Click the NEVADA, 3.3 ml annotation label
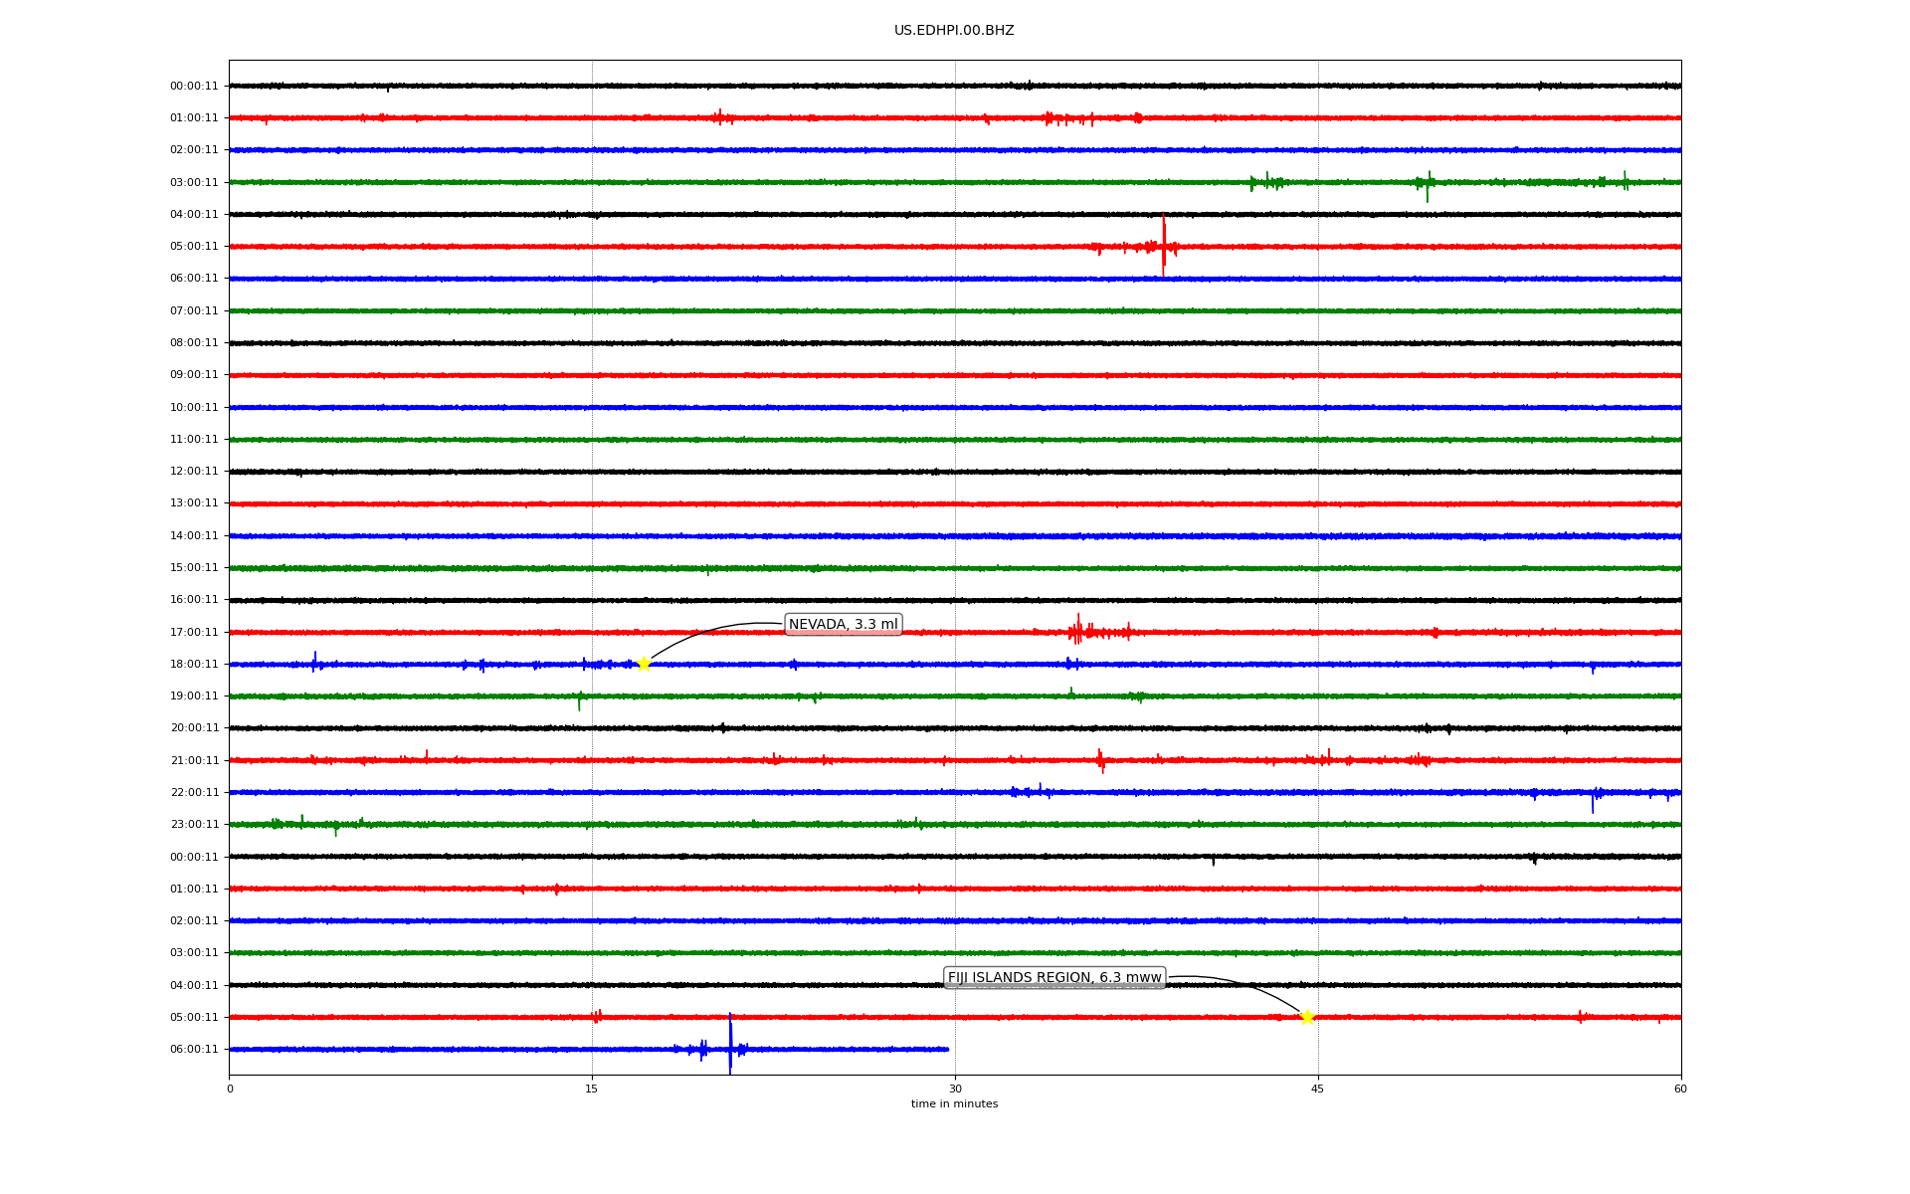Viewport: 1910px width, 1194px height. (843, 625)
